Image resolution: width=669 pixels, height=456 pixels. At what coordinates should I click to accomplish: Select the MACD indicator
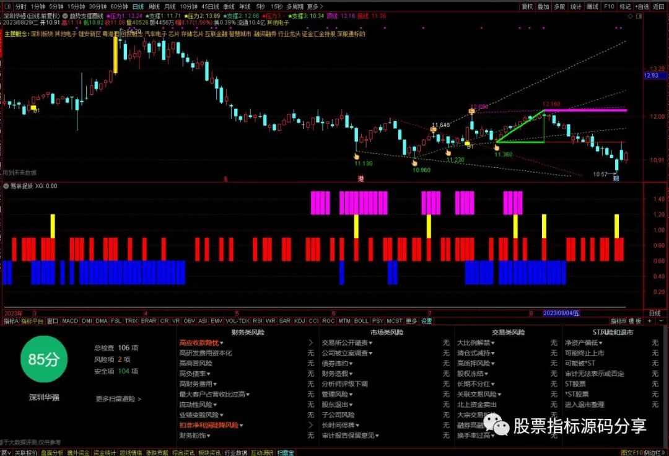[x=71, y=321]
